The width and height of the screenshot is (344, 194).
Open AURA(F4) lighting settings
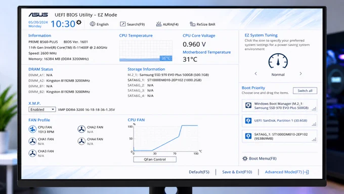[x=167, y=24]
